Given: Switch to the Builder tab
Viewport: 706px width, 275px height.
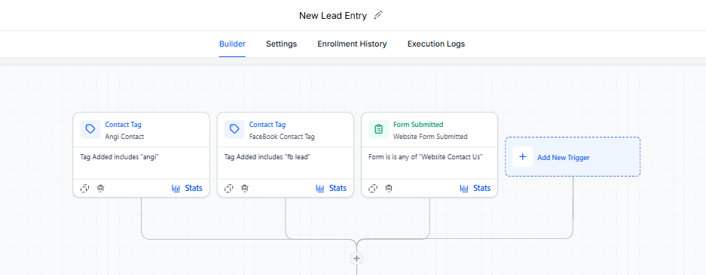Looking at the screenshot, I should click(x=232, y=44).
